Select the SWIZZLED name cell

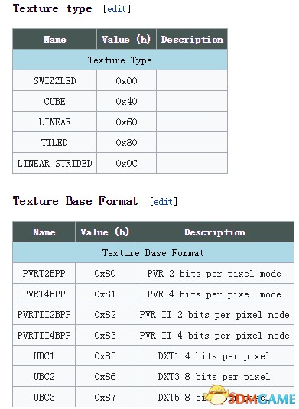(x=55, y=80)
